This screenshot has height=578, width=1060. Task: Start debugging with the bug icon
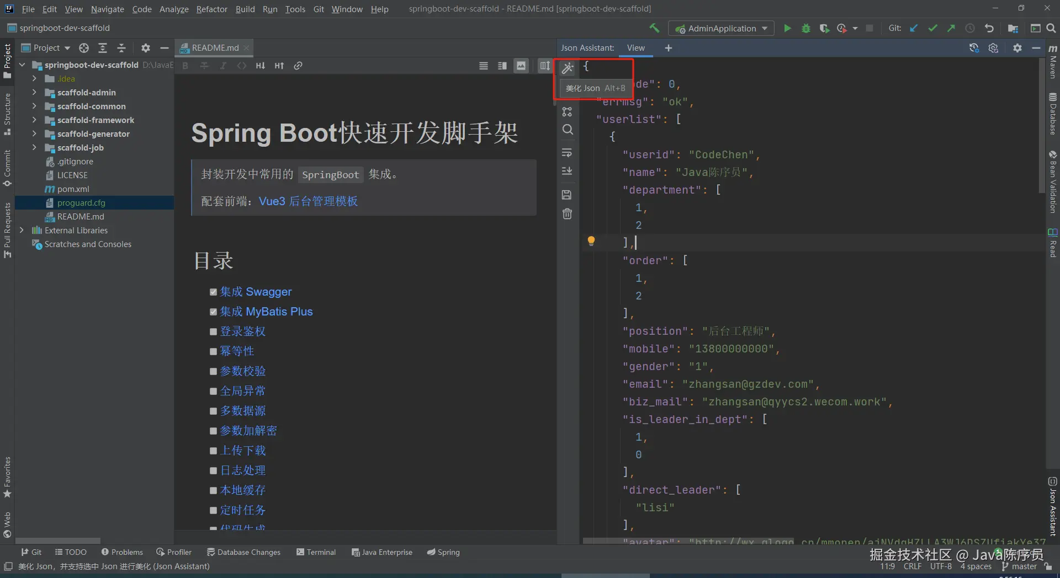point(806,28)
